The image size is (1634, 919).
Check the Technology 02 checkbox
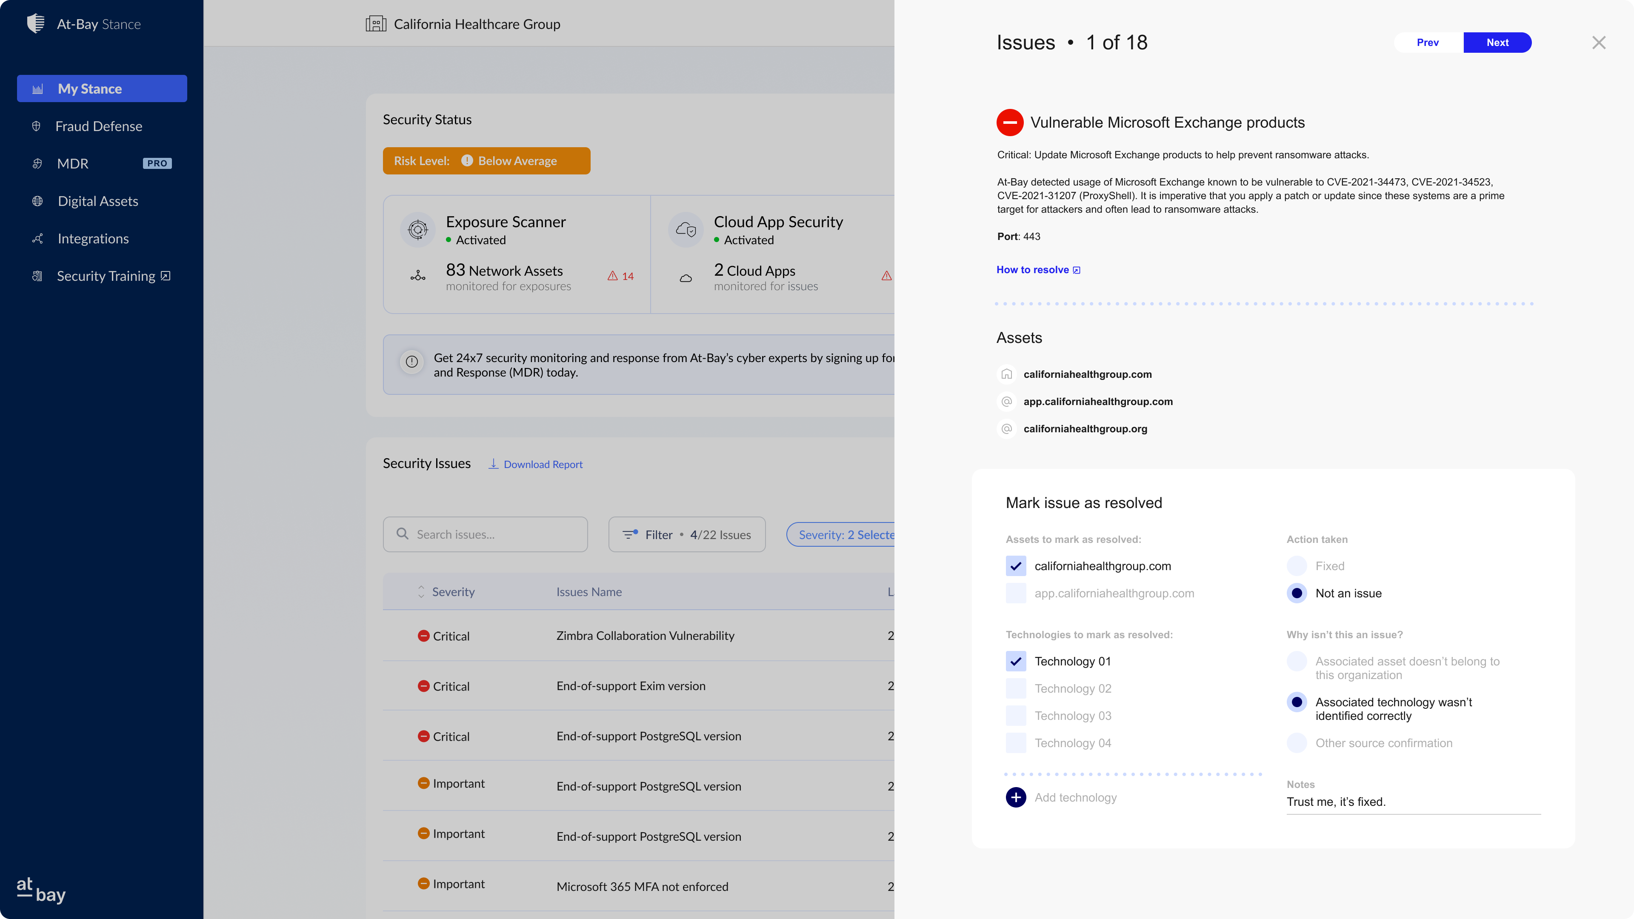[x=1016, y=688]
